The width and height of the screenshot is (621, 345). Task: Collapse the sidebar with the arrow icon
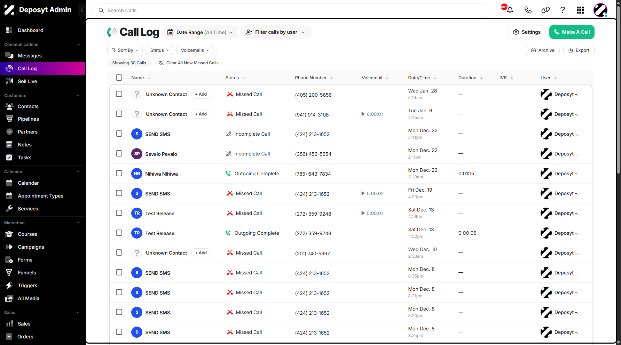pos(82,10)
